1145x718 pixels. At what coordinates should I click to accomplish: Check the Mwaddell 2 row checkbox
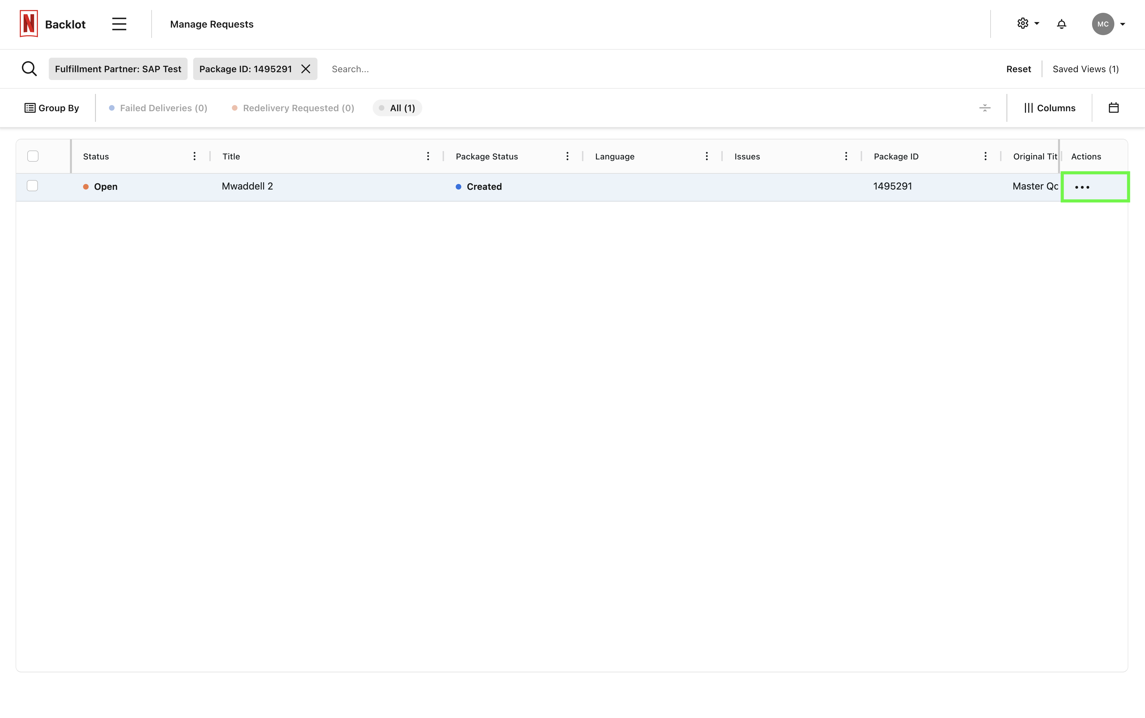pyautogui.click(x=32, y=186)
